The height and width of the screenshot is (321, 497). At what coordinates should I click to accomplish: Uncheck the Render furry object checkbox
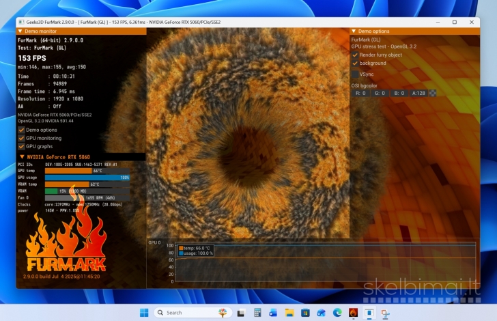355,55
